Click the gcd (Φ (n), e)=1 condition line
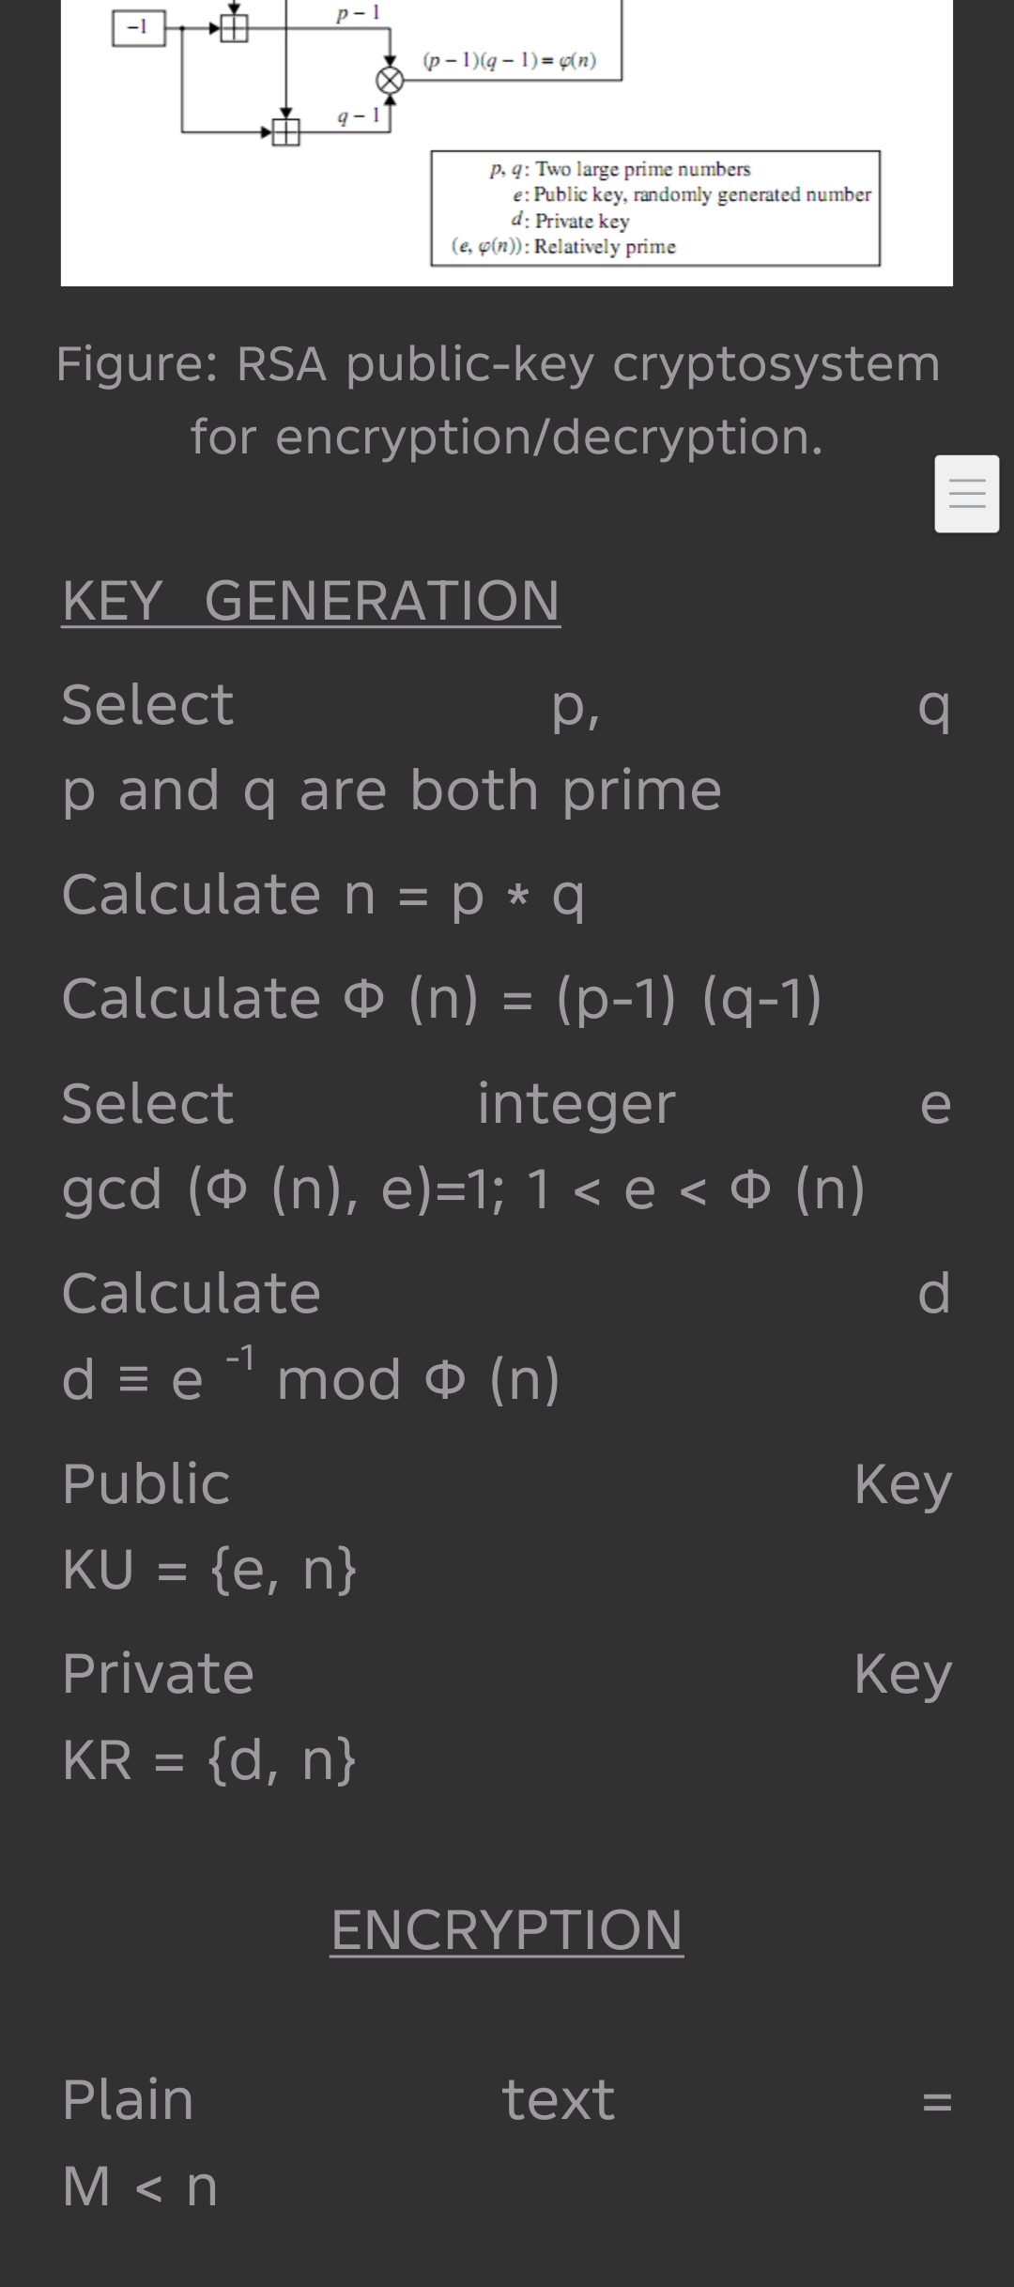 pyautogui.click(x=463, y=1190)
